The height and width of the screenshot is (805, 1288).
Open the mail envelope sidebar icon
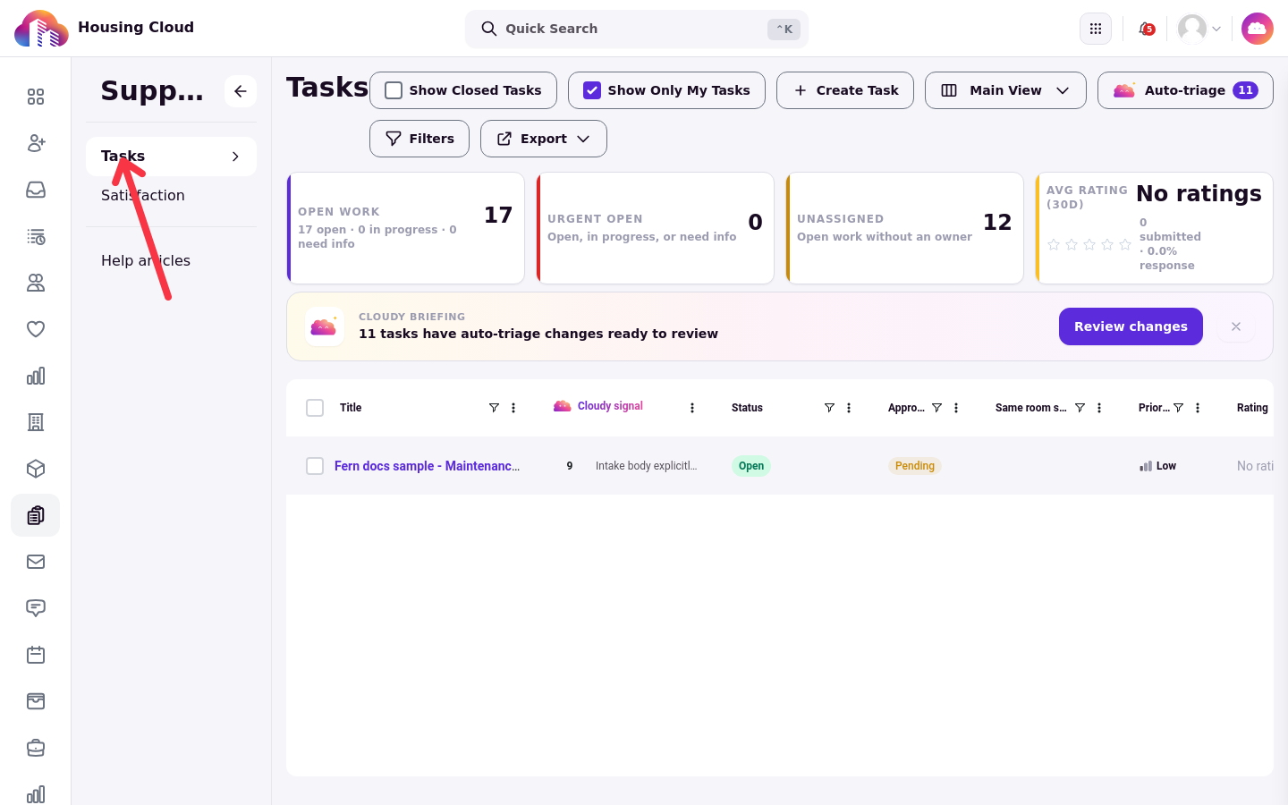pyautogui.click(x=36, y=562)
